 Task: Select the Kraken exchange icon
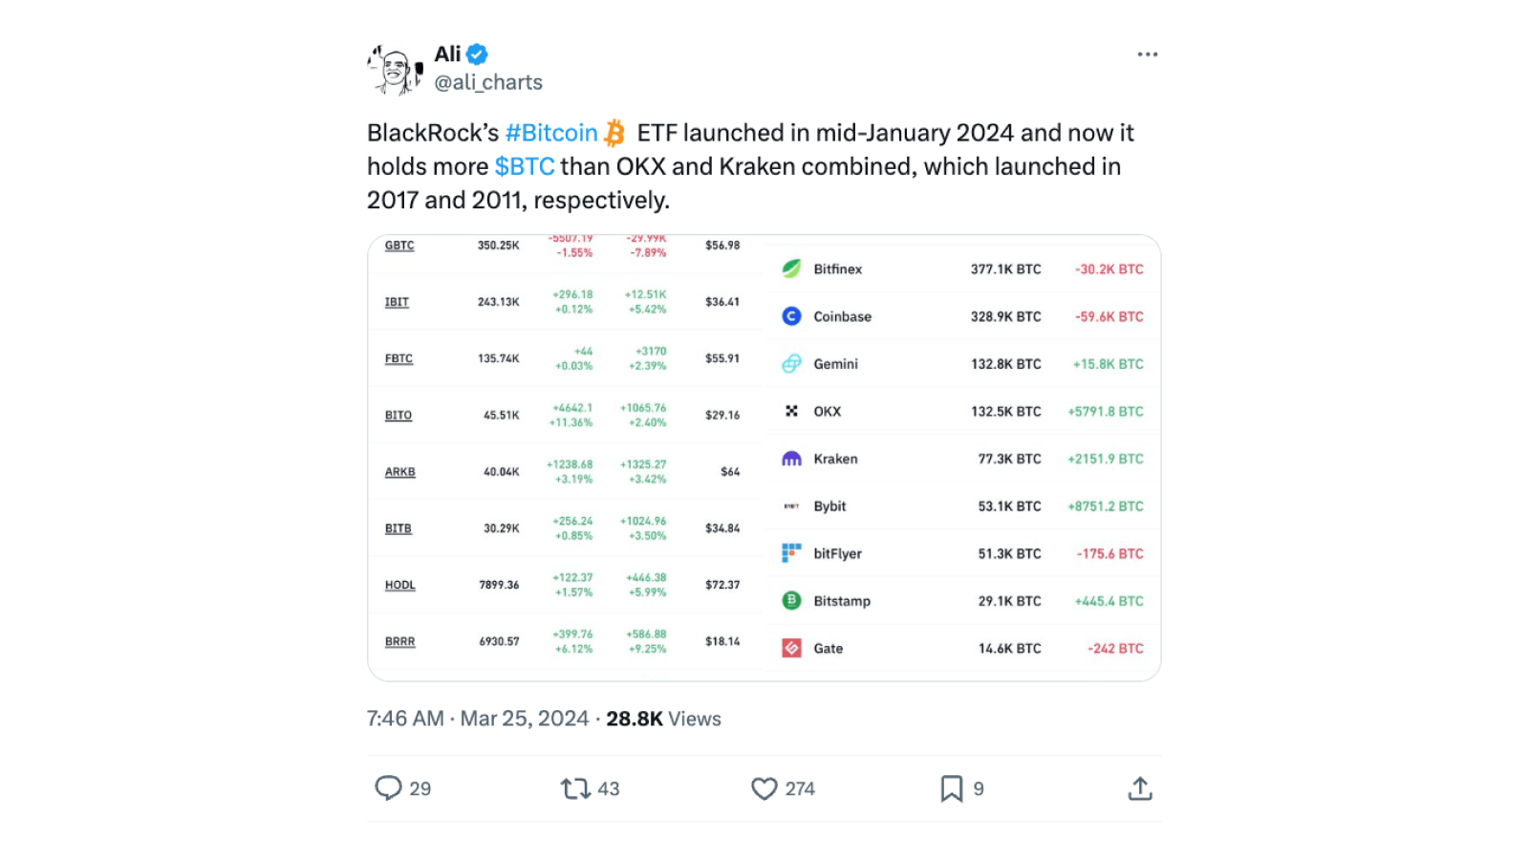pos(792,459)
